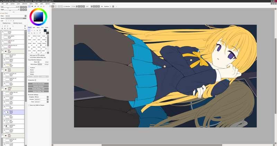Viewport: 277px width, 146px height.
Task: Click Rotate 90deg. CCW button
Action: (x=38, y=89)
